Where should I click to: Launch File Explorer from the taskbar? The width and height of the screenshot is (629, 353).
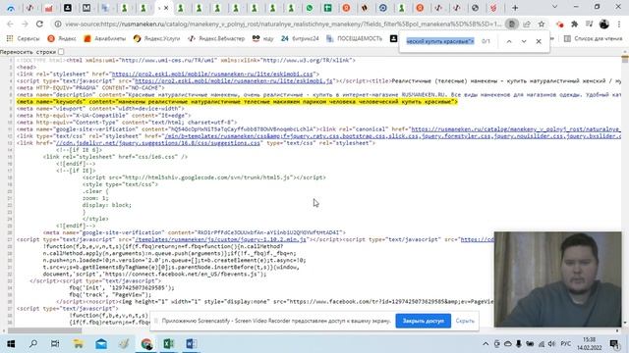[x=79, y=344]
